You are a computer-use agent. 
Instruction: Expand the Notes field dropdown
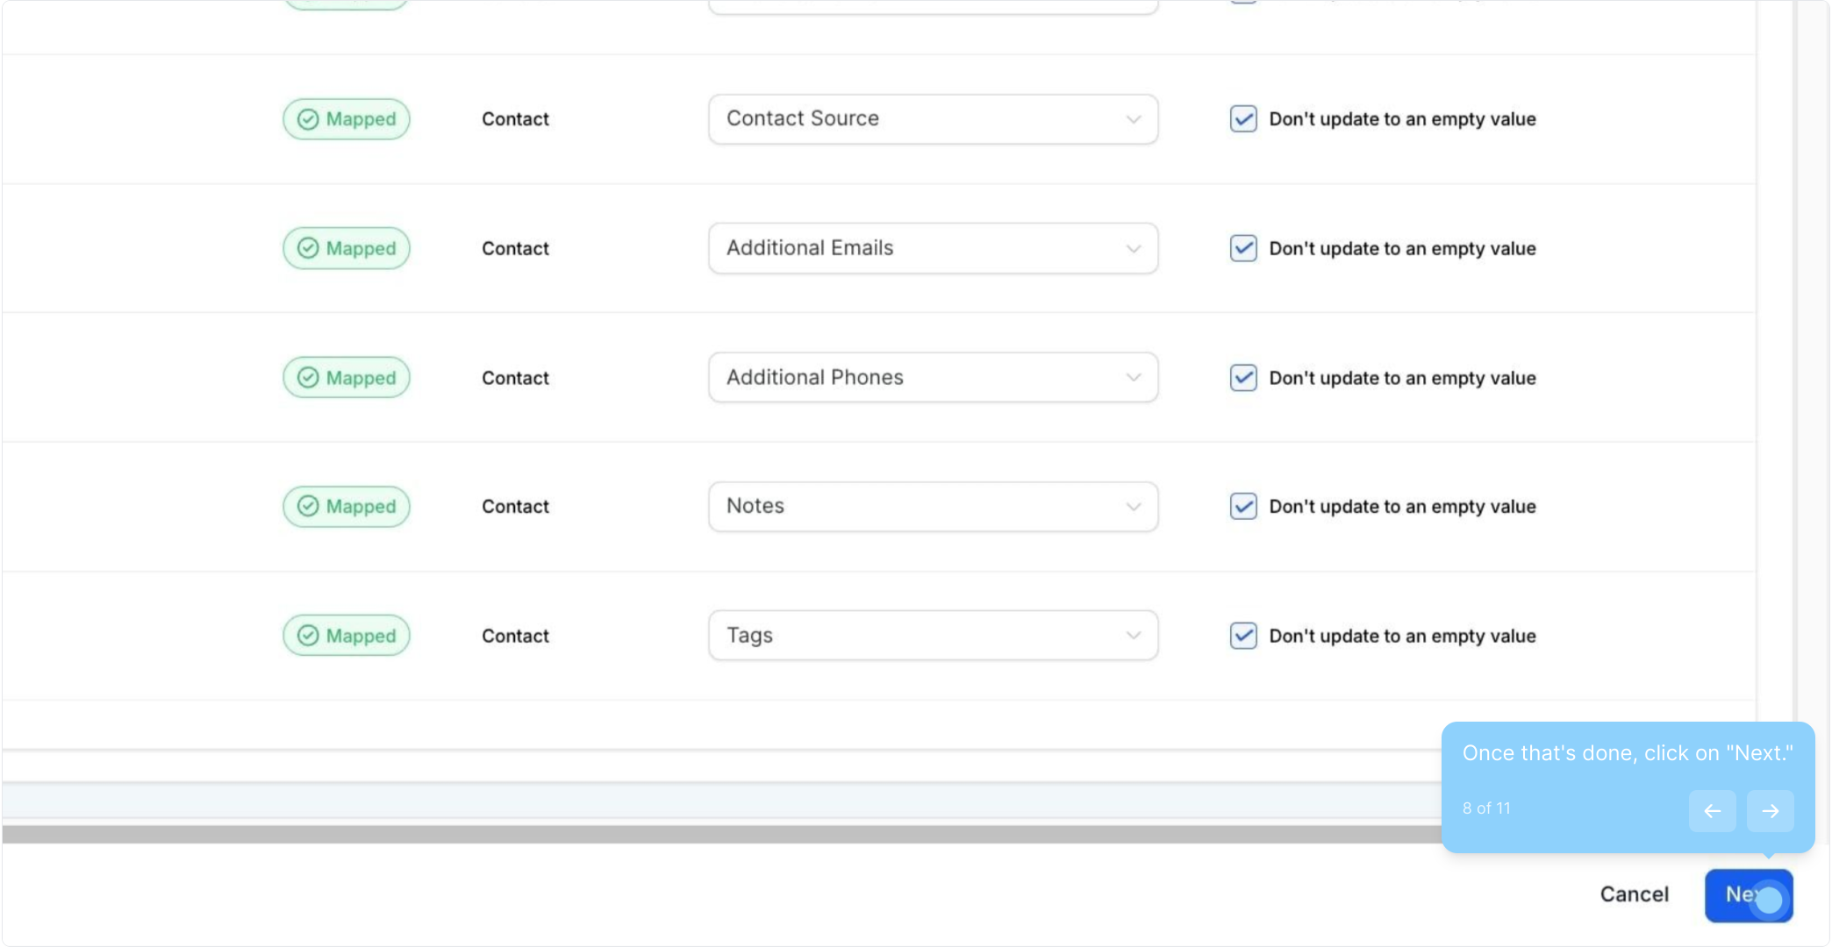tap(933, 507)
